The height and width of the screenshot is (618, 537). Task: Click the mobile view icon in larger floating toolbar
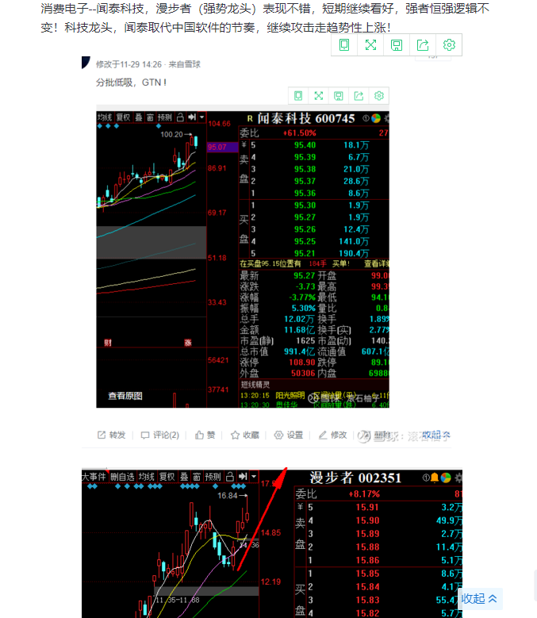pyautogui.click(x=344, y=45)
